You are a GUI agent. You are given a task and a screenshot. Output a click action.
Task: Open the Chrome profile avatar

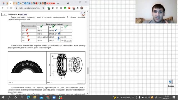click(x=82, y=8)
